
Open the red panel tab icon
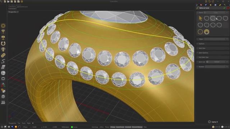[x=201, y=5]
